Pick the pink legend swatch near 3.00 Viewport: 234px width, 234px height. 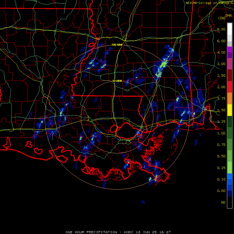230,64
